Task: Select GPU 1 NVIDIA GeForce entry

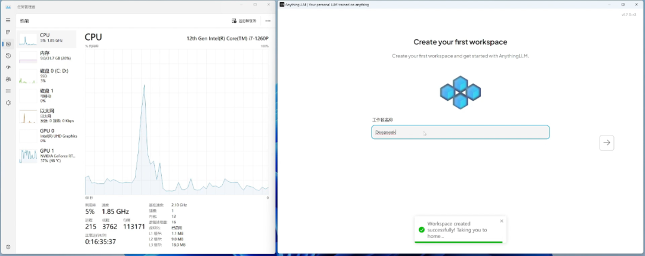Action: (47, 156)
